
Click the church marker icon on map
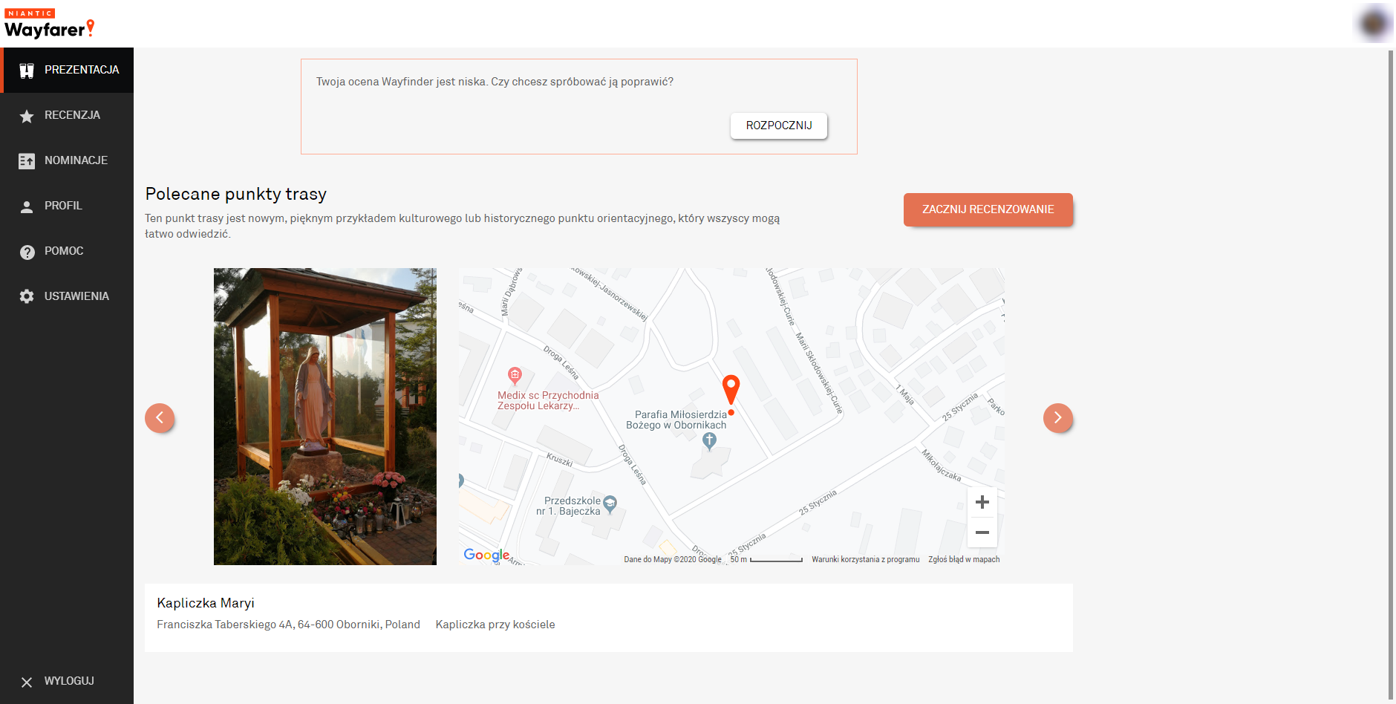[x=709, y=440]
